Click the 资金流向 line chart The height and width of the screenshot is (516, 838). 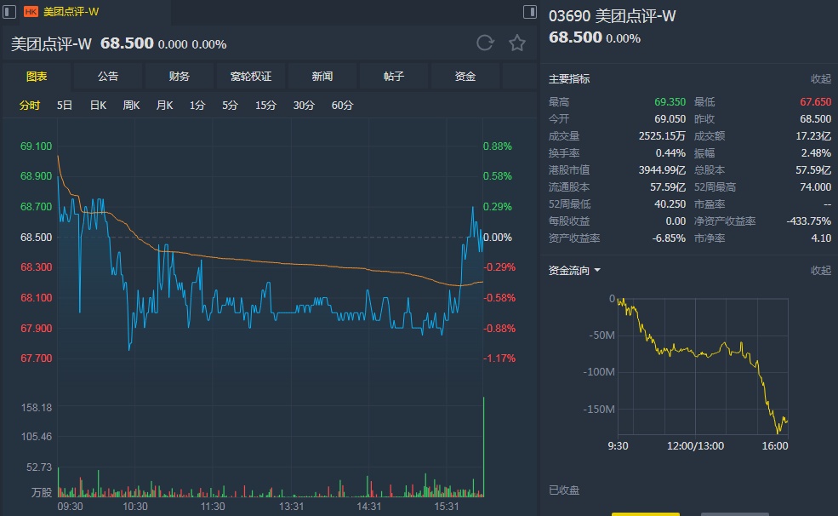(x=703, y=366)
